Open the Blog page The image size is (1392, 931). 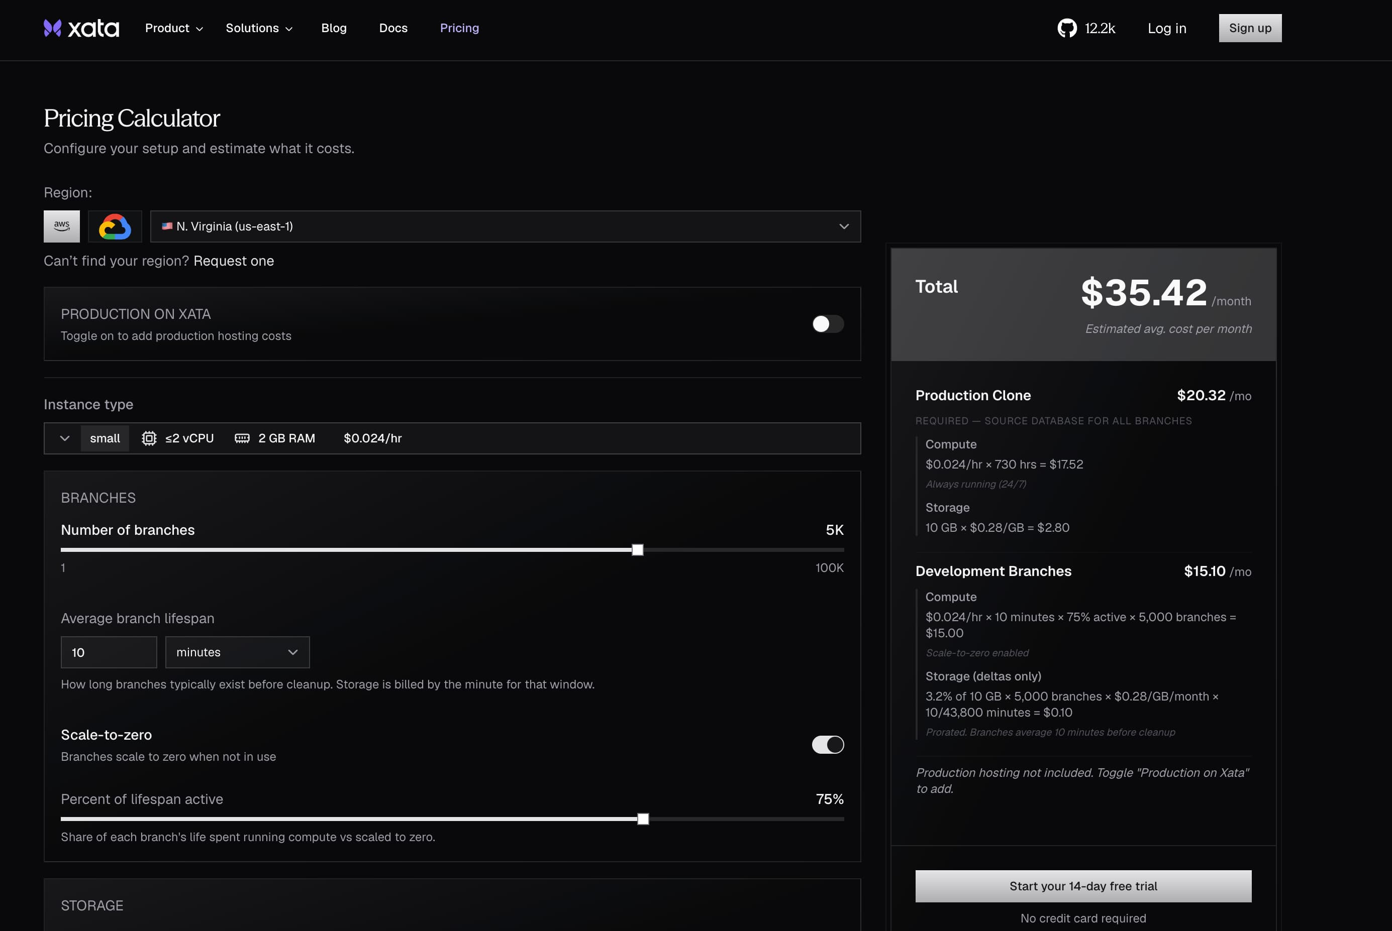[334, 28]
